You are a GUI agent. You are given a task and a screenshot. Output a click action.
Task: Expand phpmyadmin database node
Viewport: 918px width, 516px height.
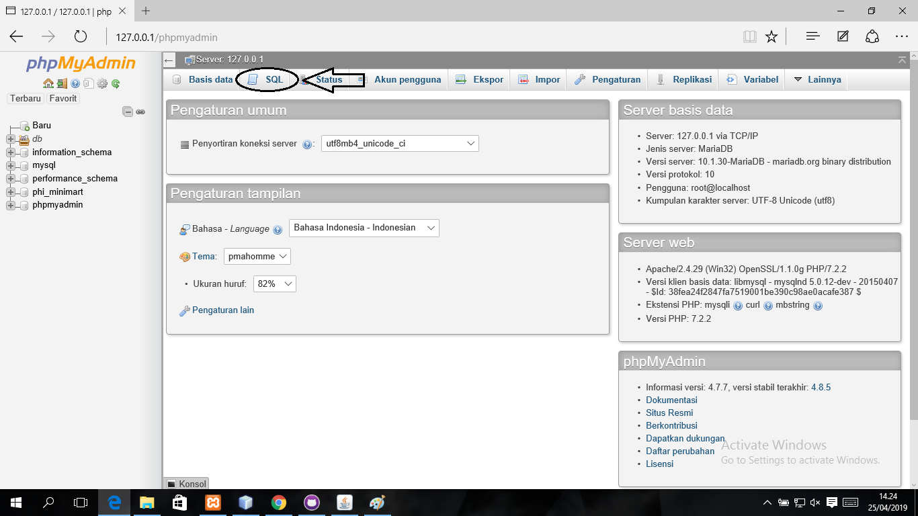(x=10, y=205)
